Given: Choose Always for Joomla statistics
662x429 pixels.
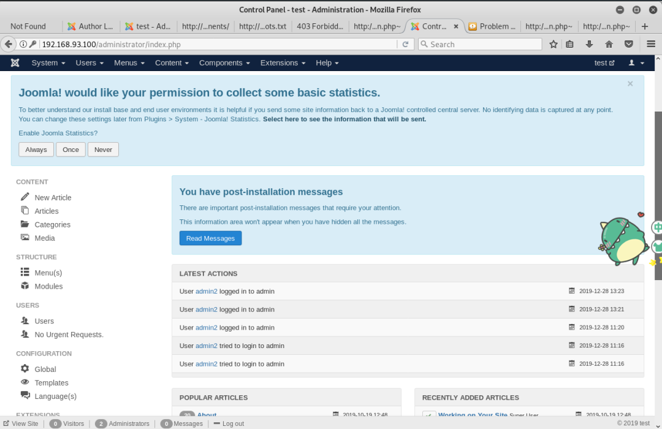Looking at the screenshot, I should (36, 150).
